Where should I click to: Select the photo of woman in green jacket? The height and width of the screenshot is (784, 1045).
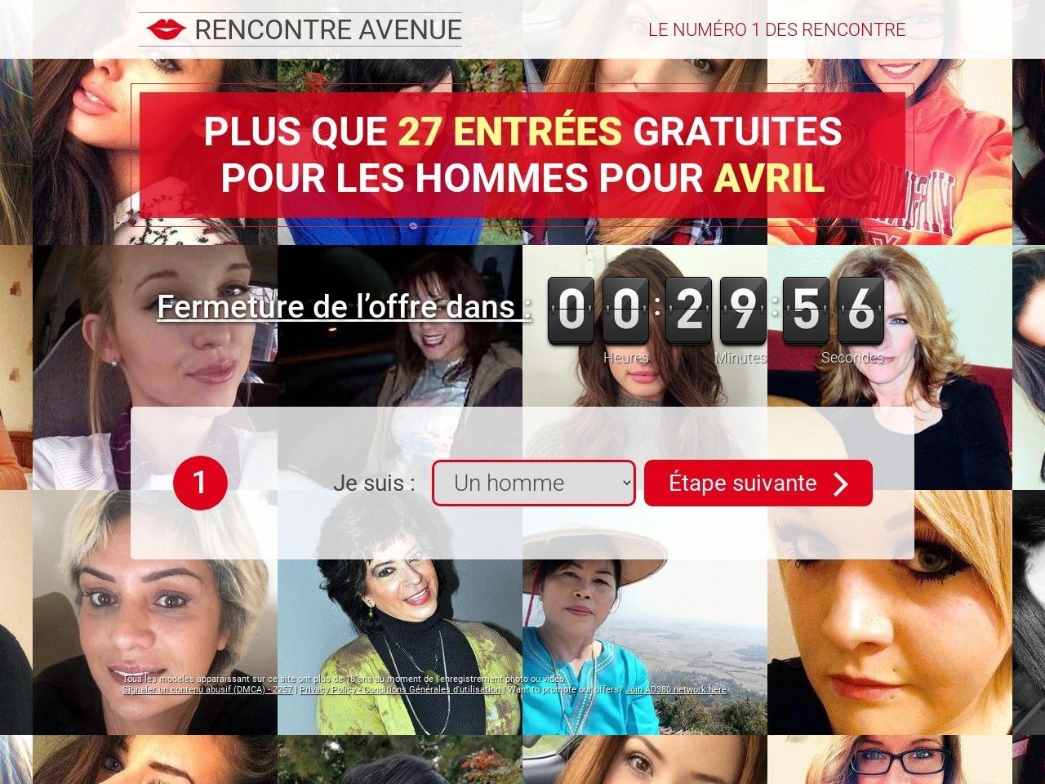[400, 612]
